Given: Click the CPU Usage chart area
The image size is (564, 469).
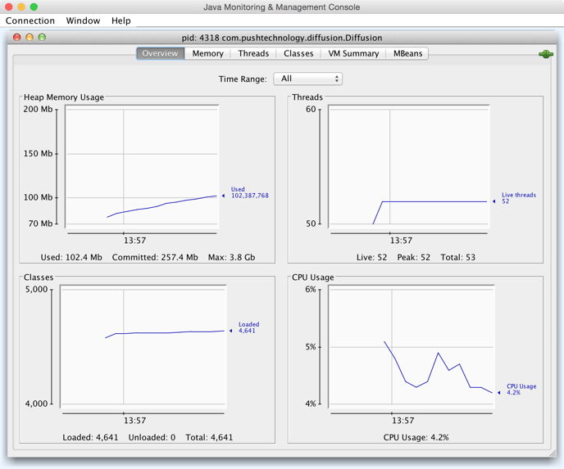Looking at the screenshot, I should 412,347.
